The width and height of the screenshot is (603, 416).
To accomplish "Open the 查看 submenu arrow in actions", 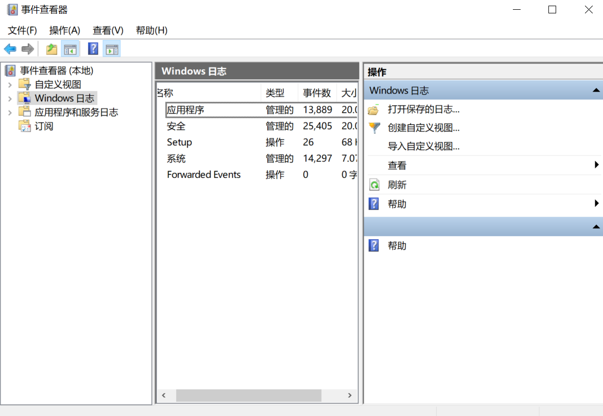I will click(x=596, y=165).
